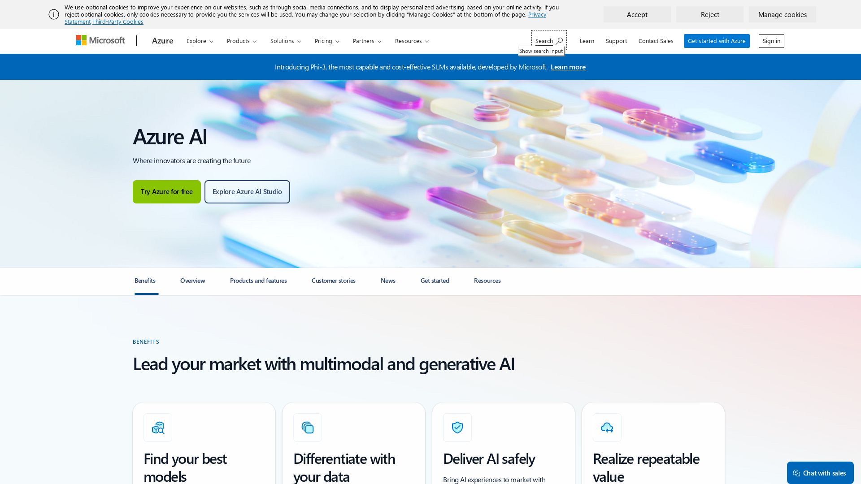Open the Privacy Statement link

pos(537,14)
